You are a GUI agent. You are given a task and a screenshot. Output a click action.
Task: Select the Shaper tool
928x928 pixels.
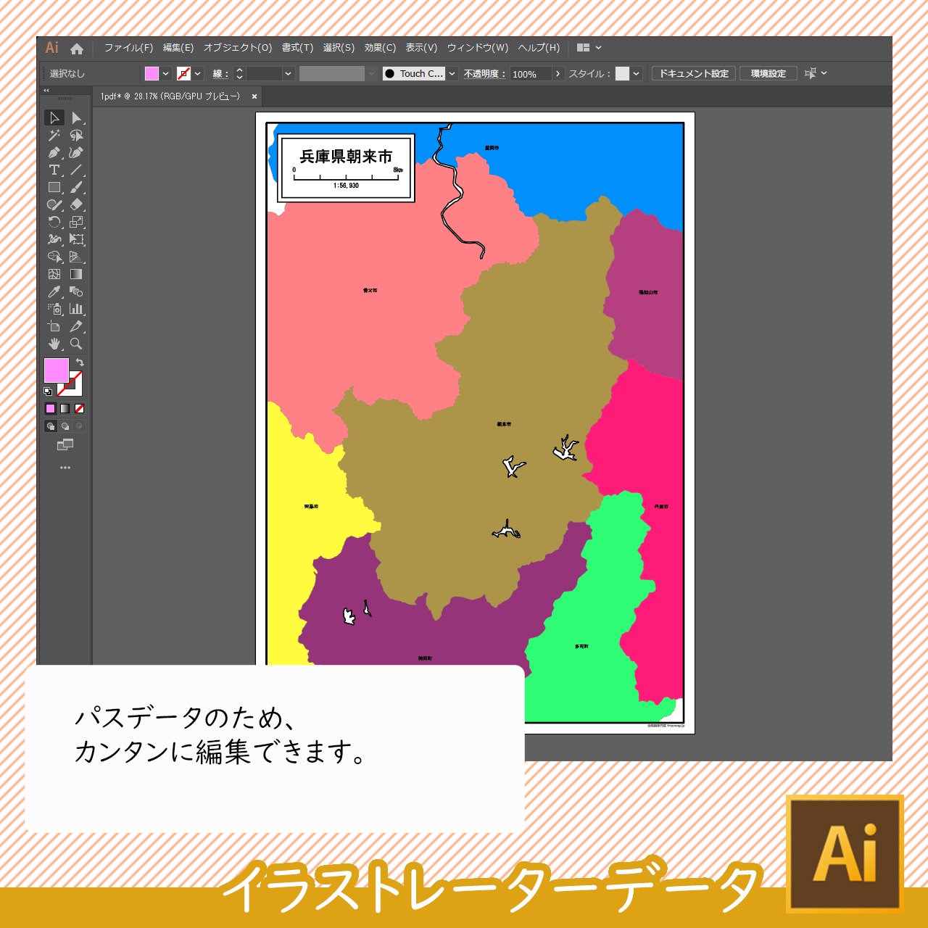(x=54, y=204)
